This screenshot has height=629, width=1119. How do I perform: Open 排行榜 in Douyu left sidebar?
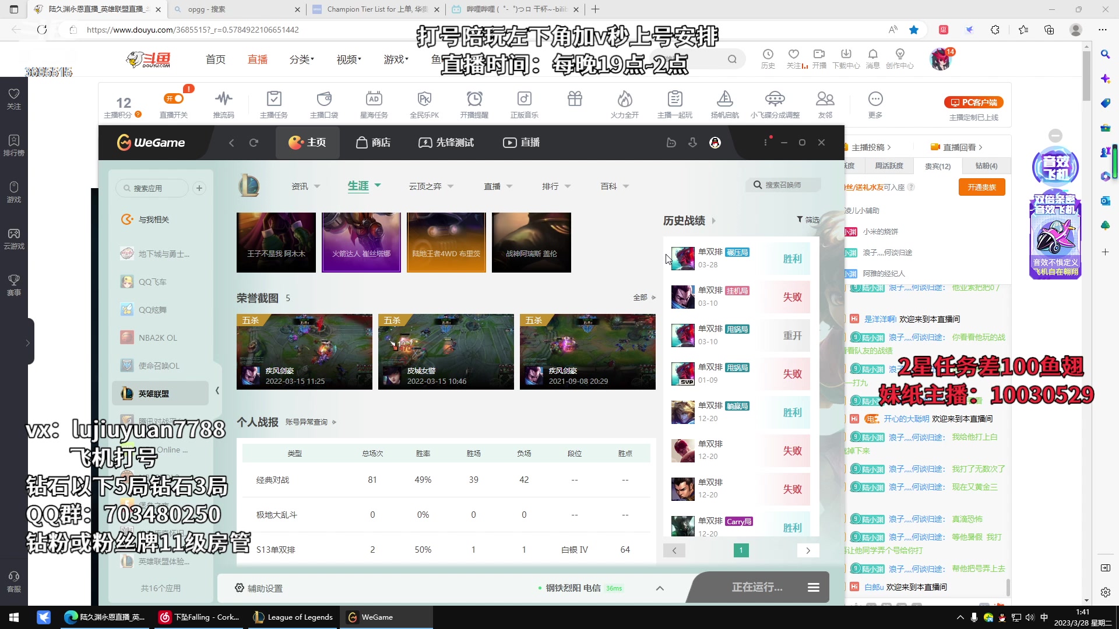14,146
